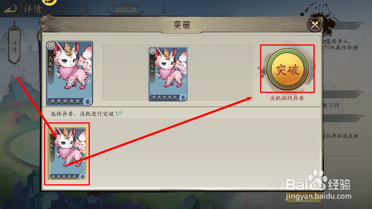
Task: Click the back arrow beside 详情
Action: [10, 8]
